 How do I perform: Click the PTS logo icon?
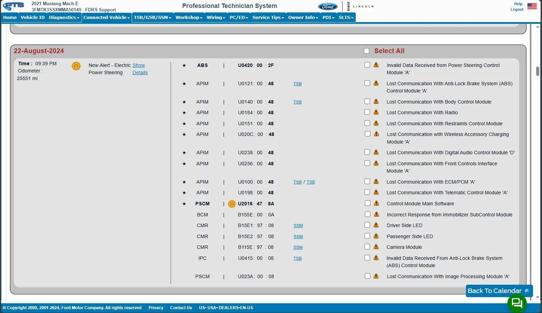(x=14, y=6)
